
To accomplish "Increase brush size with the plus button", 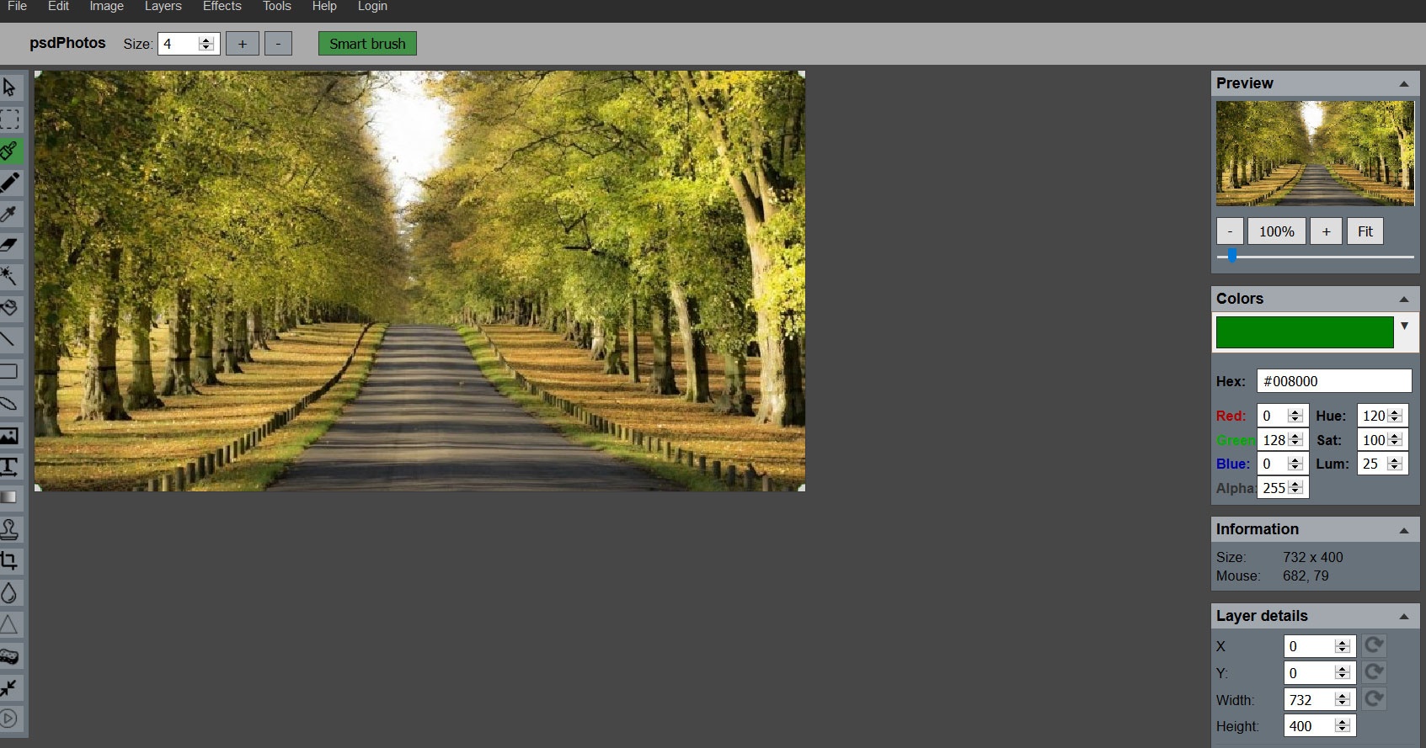I will point(243,44).
